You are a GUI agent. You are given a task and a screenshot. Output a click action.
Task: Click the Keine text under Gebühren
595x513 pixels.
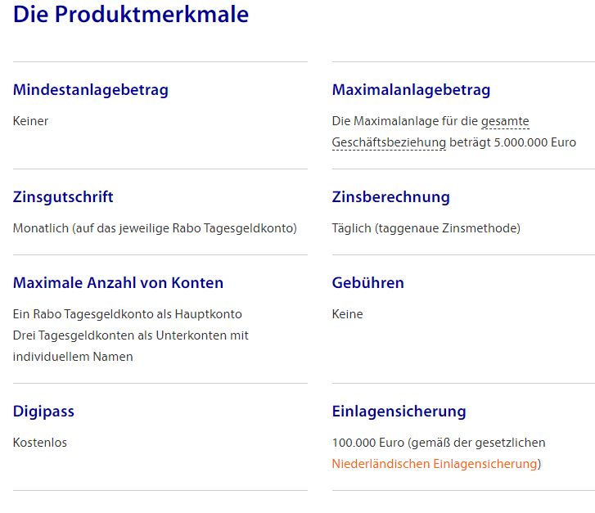pos(347,314)
